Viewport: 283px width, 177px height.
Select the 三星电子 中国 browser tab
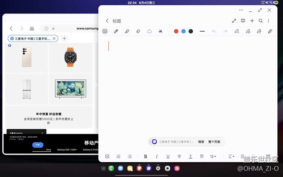(33, 38)
